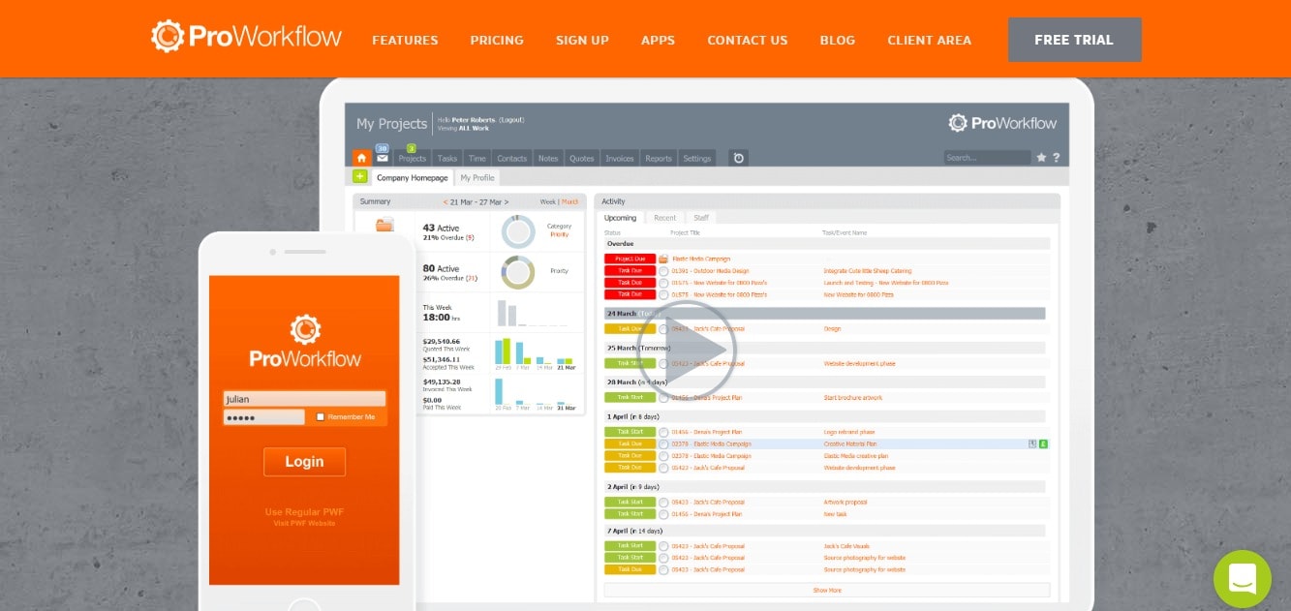This screenshot has width=1291, height=611.
Task: Open the Invoices tab
Action: (620, 158)
